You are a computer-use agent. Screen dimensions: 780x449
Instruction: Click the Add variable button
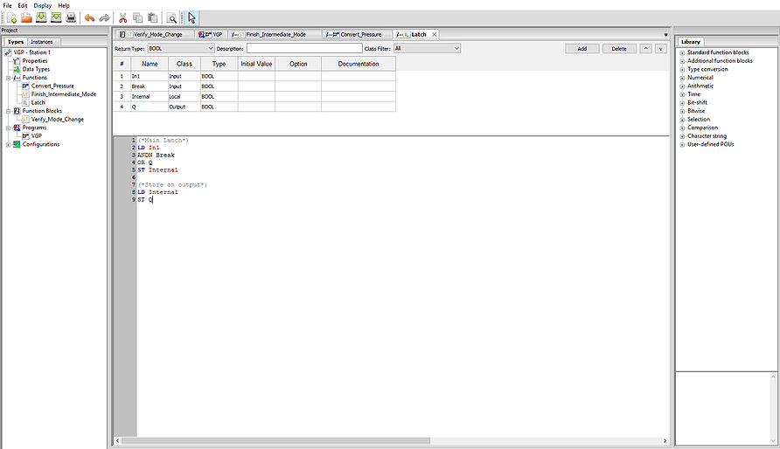coord(582,49)
